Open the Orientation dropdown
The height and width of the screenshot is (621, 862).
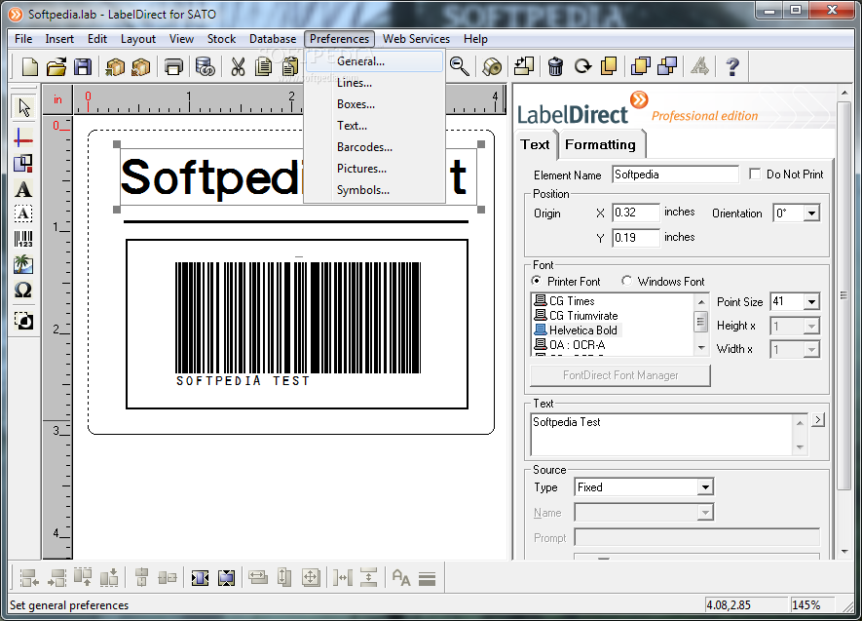pyautogui.click(x=811, y=213)
